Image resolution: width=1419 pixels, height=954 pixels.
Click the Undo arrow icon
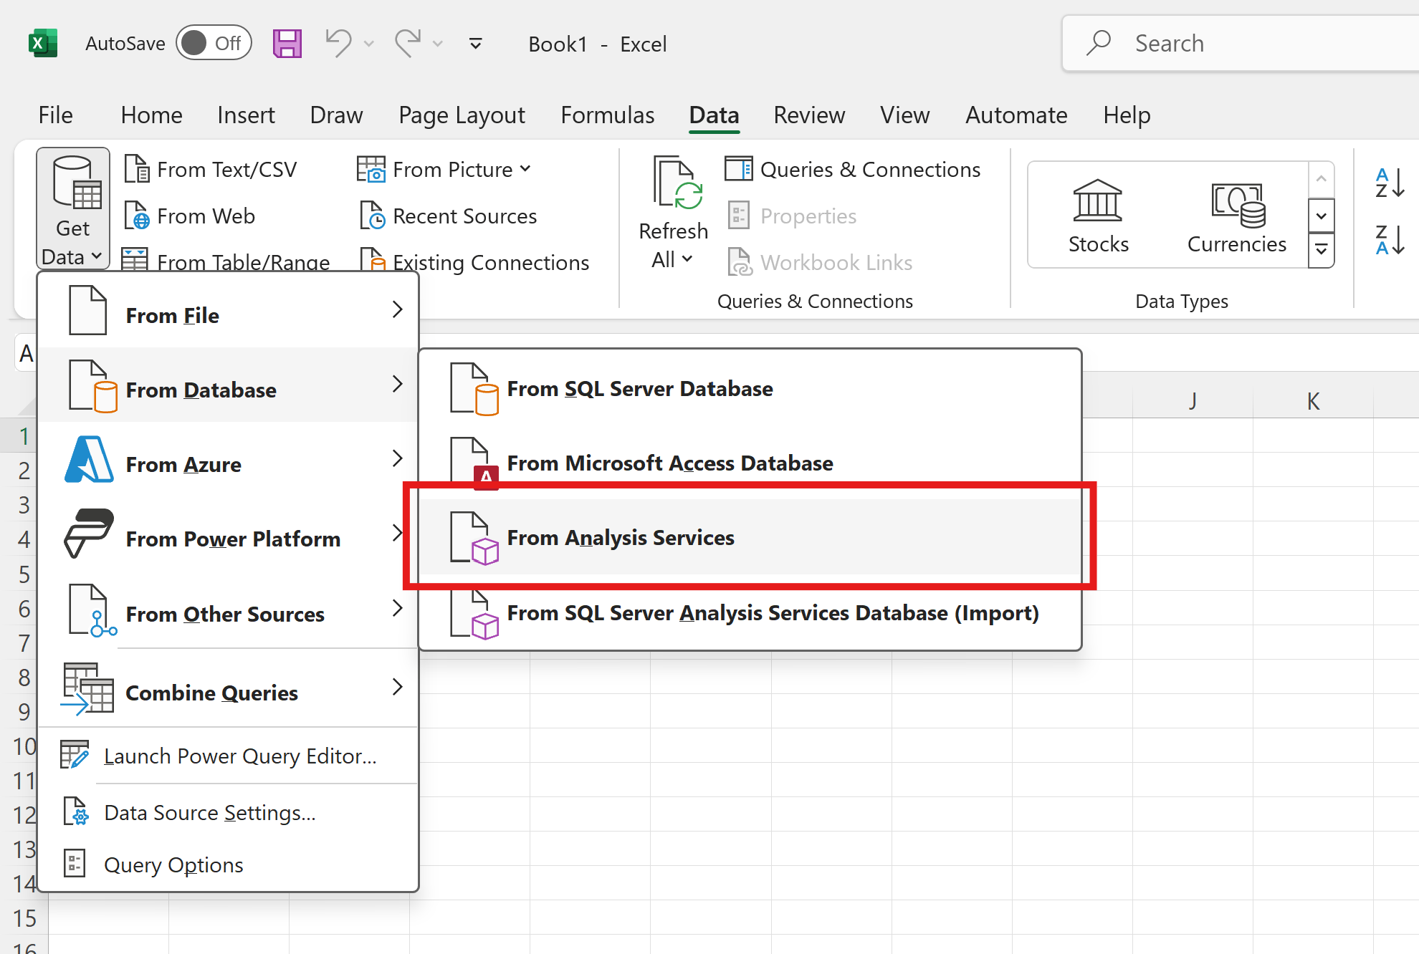[x=338, y=43]
